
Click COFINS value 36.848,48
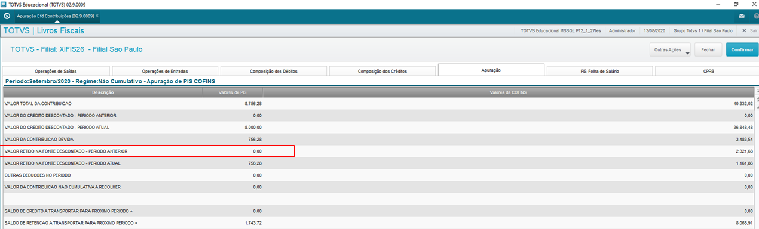click(743, 128)
